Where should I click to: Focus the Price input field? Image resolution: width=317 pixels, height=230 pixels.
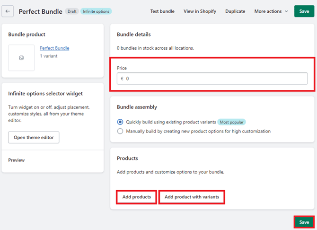(x=212, y=79)
